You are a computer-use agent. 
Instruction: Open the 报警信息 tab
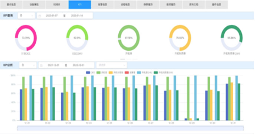[102, 4]
